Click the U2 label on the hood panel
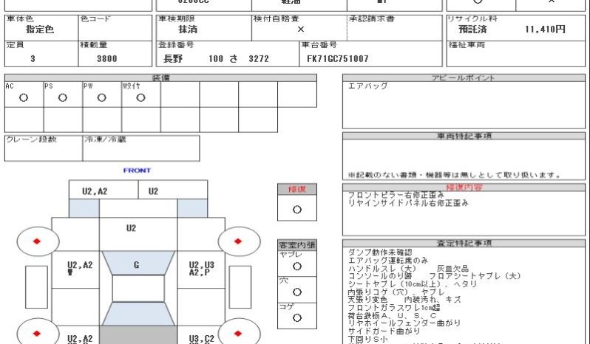 coord(131,228)
